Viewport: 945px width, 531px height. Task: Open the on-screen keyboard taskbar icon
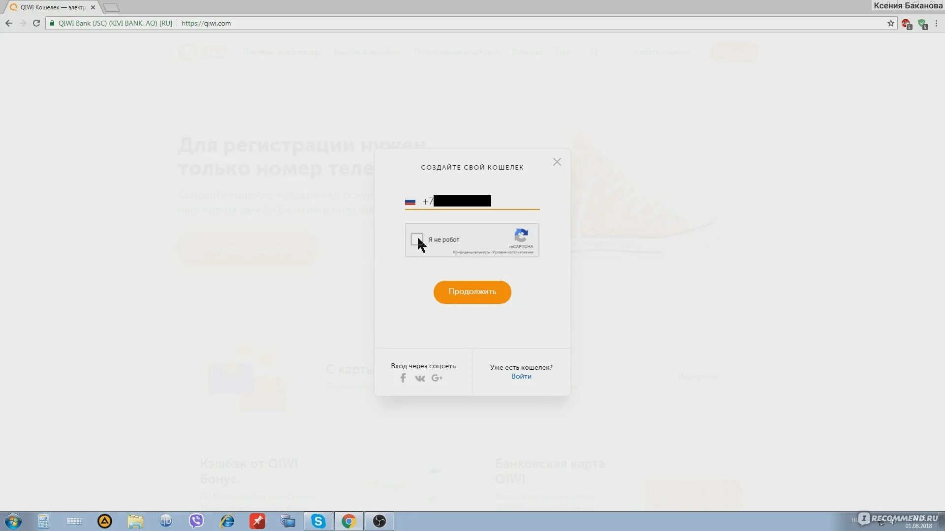(x=74, y=521)
